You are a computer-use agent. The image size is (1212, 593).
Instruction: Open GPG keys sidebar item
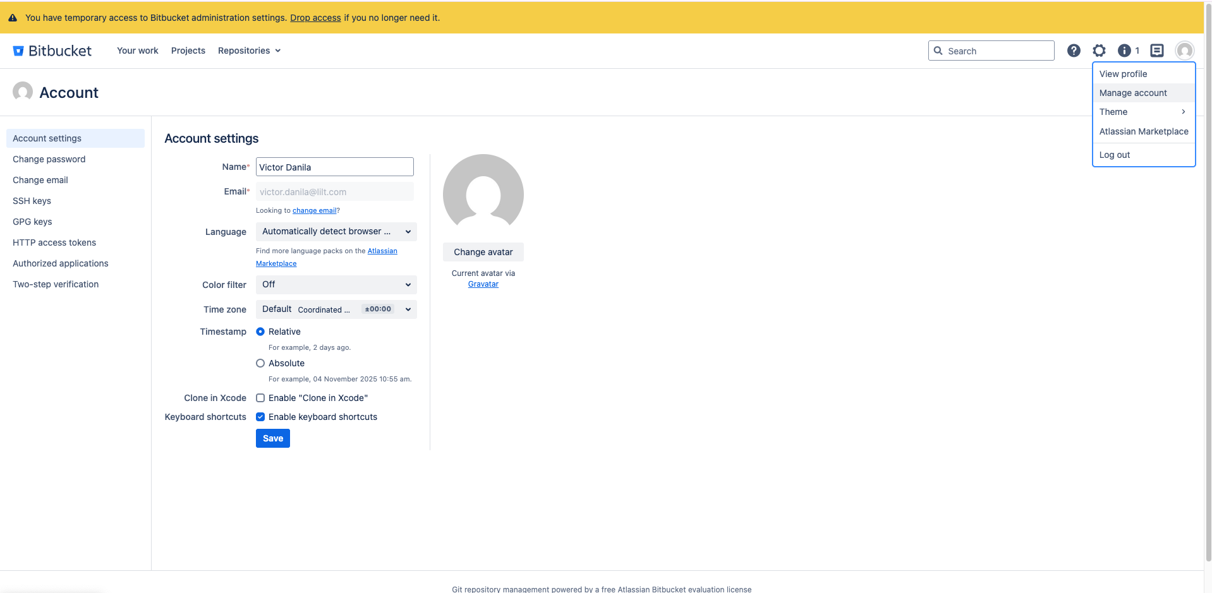pyautogui.click(x=75, y=222)
